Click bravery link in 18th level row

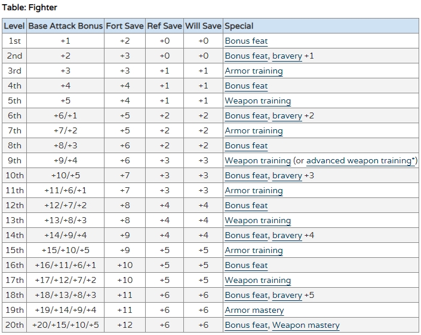(287, 296)
